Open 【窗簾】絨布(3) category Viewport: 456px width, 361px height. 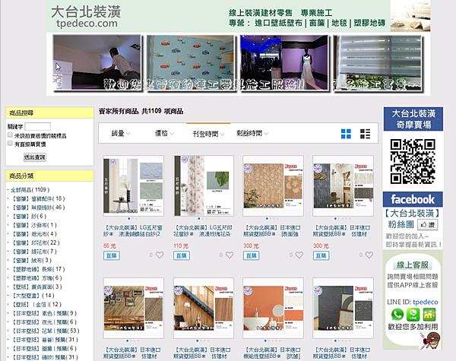(x=31, y=261)
